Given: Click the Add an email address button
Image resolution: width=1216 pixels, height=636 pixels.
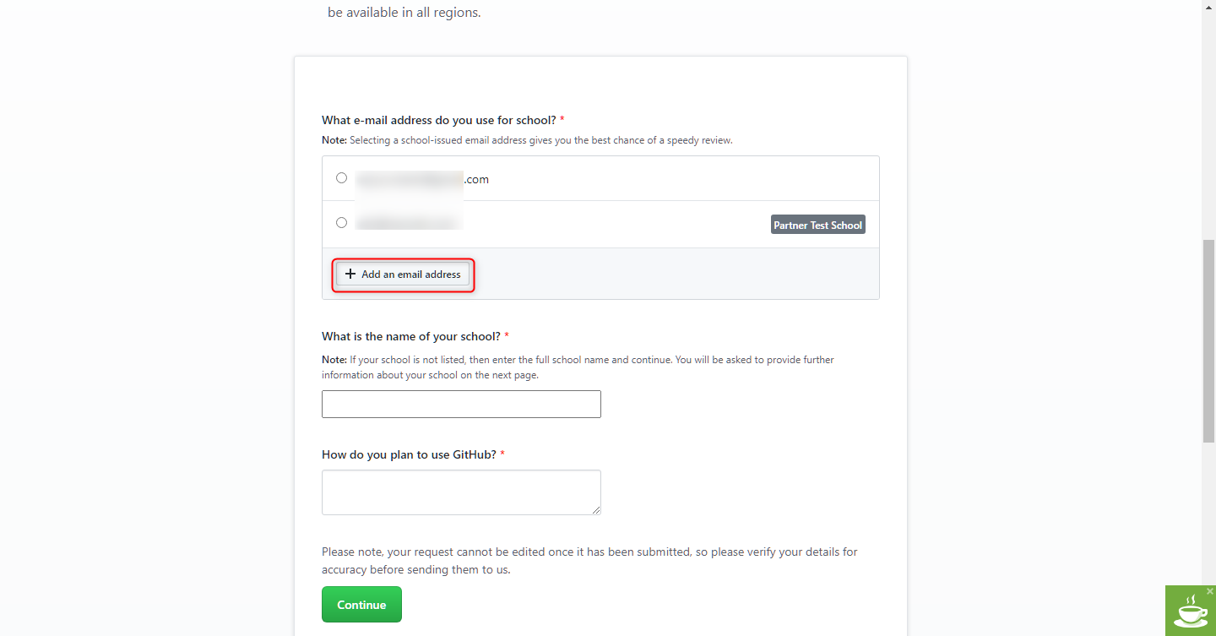Looking at the screenshot, I should [403, 275].
